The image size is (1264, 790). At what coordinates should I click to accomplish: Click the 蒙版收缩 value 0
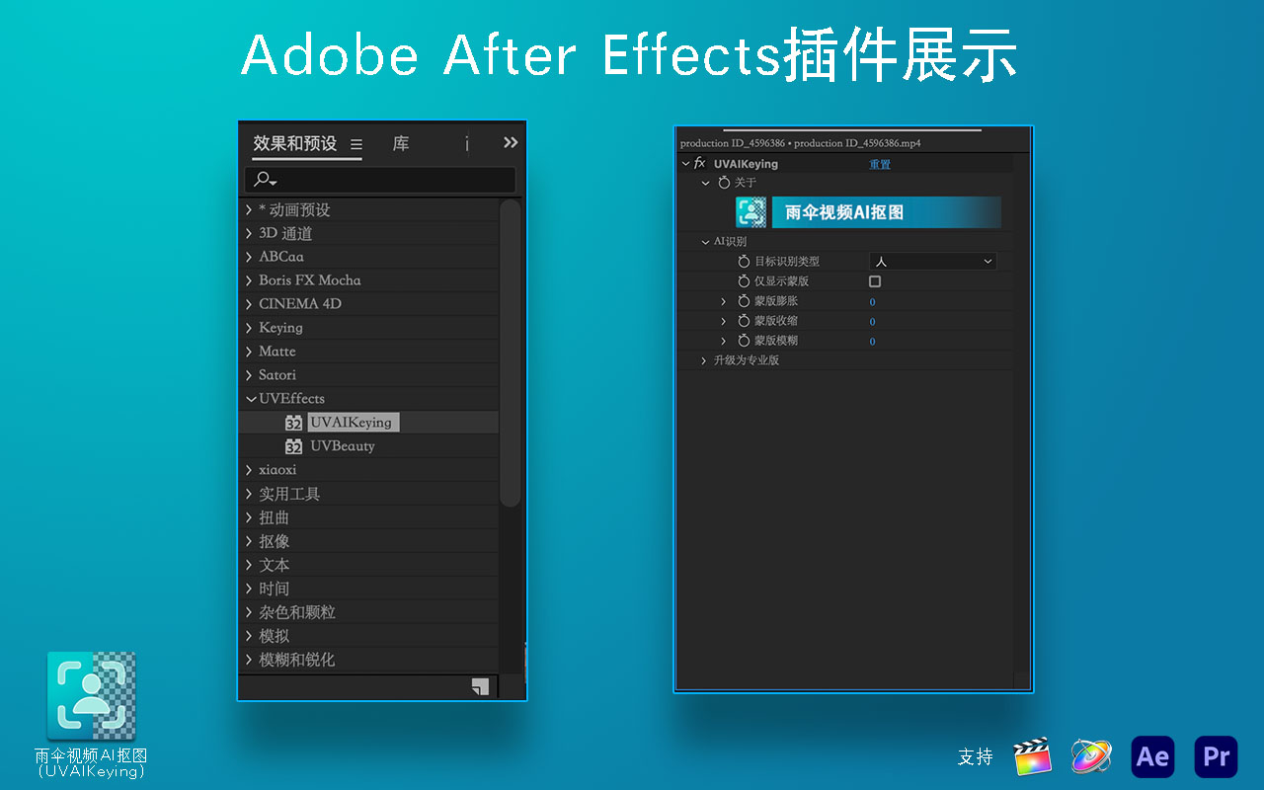pyautogui.click(x=873, y=321)
